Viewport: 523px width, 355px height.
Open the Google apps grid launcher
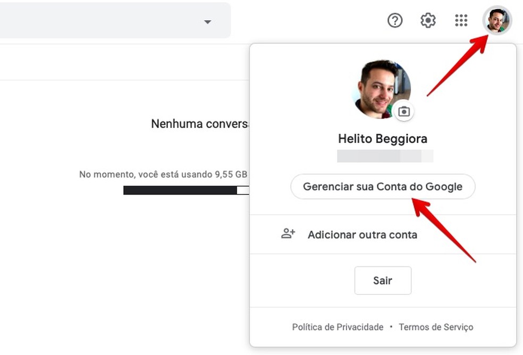(461, 20)
